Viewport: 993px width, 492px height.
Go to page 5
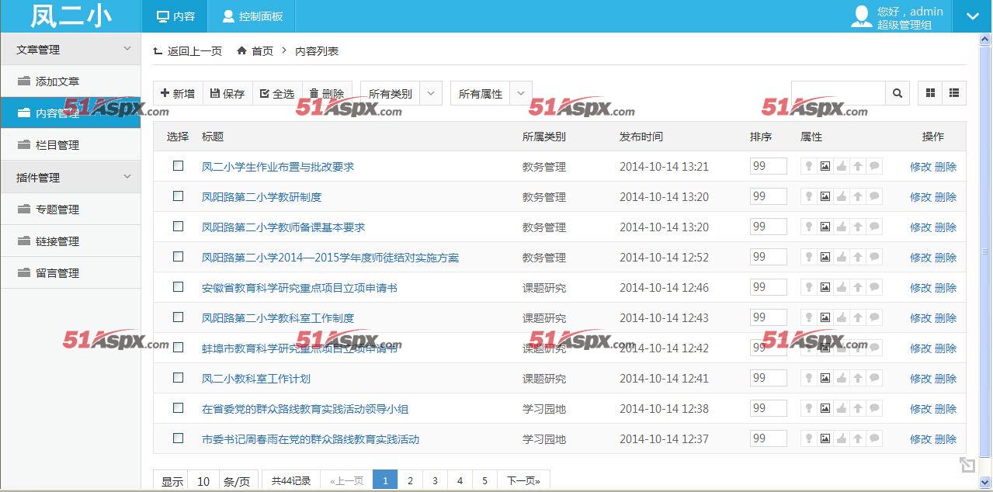(484, 480)
